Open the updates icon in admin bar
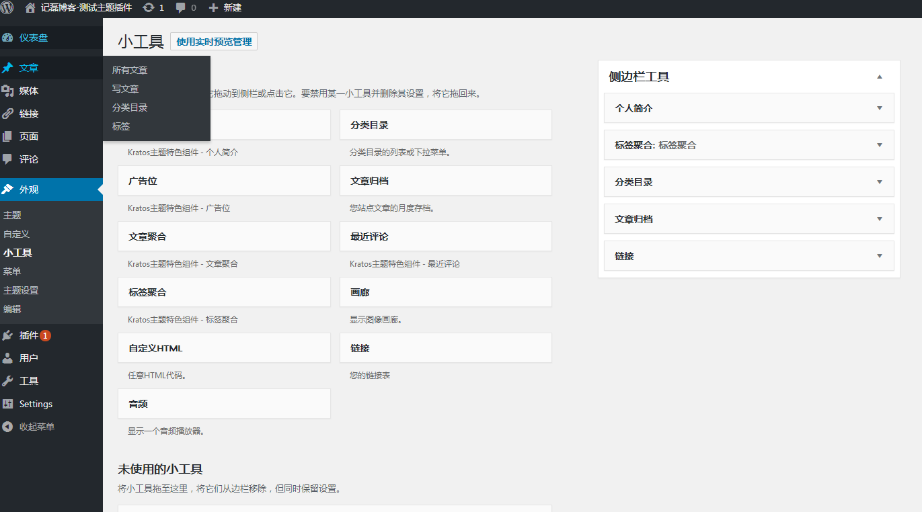The image size is (922, 512). 148,7
